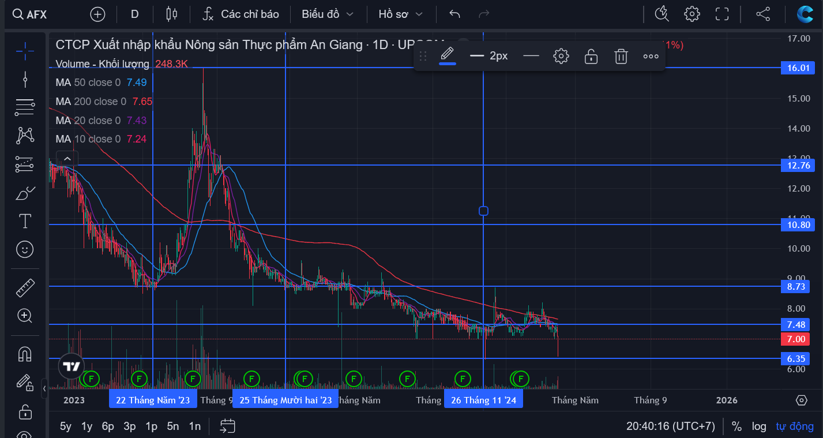This screenshot has height=438, width=823.
Task: Delete the selected drawing with trash icon
Action: coord(621,56)
